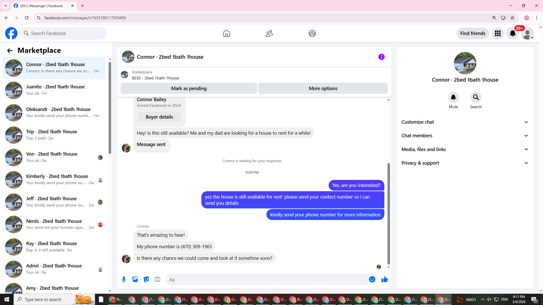This screenshot has width=543, height=305.
Task: Click the voice clip microphone icon
Action: [124, 279]
